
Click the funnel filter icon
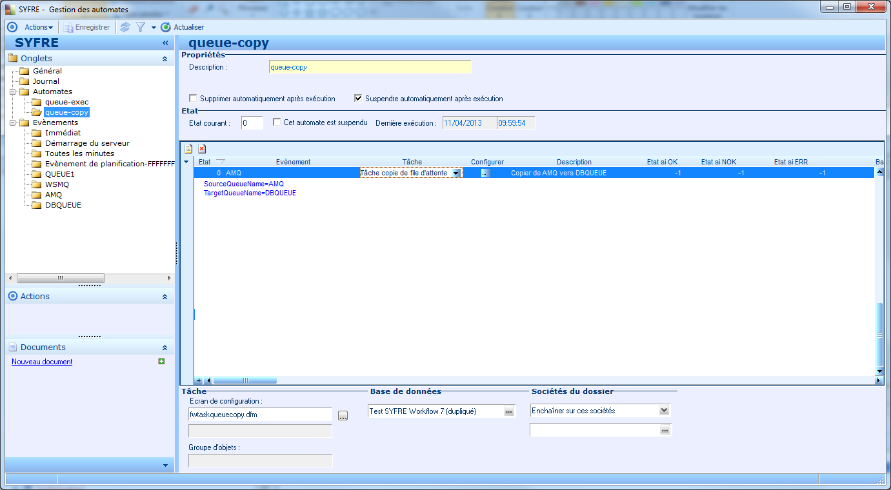pos(140,27)
